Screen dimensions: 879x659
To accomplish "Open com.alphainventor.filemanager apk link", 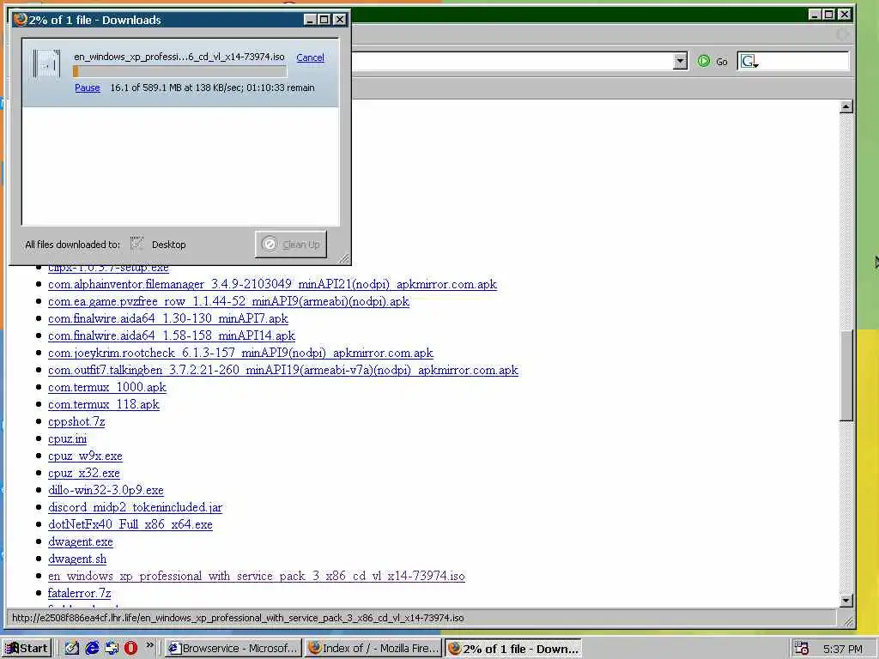I will tap(272, 284).
